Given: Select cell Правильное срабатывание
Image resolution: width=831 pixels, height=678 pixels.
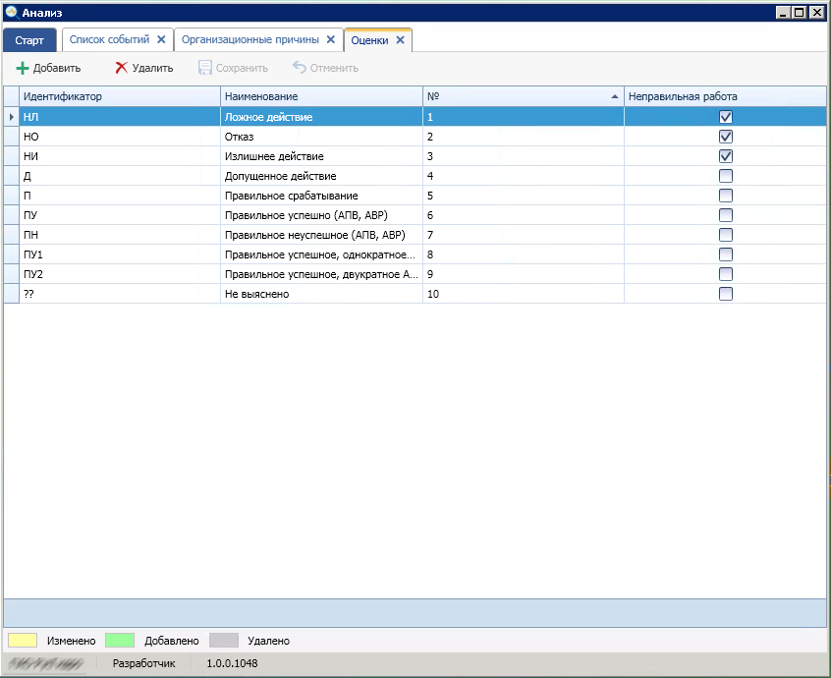Looking at the screenshot, I should (321, 196).
